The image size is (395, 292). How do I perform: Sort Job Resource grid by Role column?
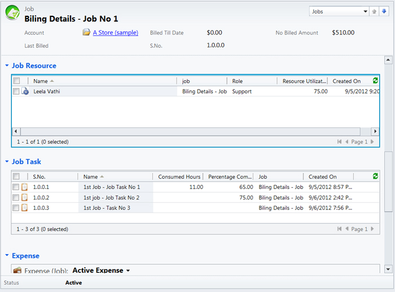tap(252, 81)
